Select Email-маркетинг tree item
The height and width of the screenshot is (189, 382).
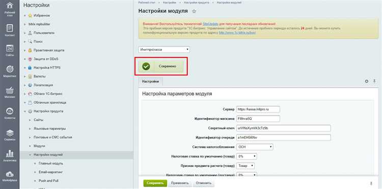[x=51, y=172]
